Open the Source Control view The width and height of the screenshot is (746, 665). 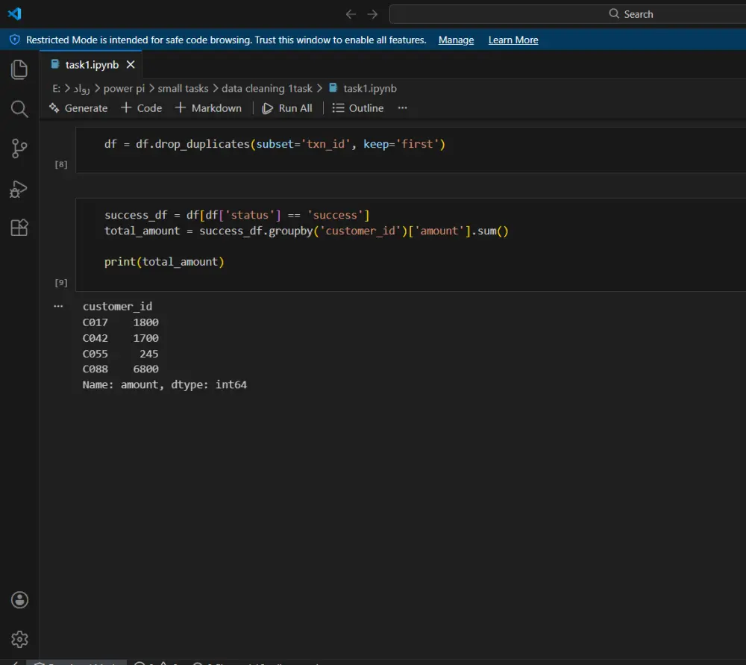19,148
